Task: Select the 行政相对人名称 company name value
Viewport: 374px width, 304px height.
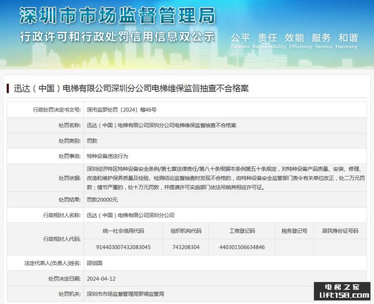Action: [131, 215]
